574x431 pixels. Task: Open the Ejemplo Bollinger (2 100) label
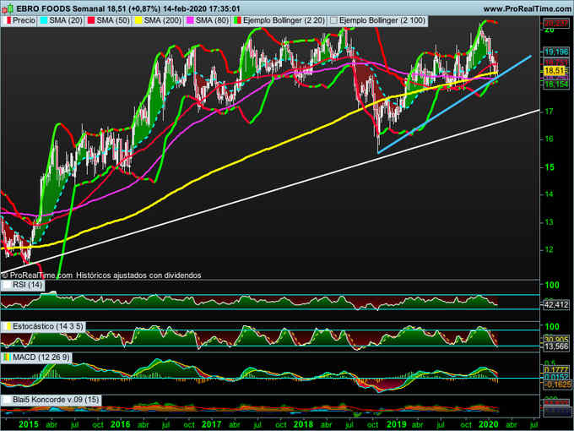(382, 21)
